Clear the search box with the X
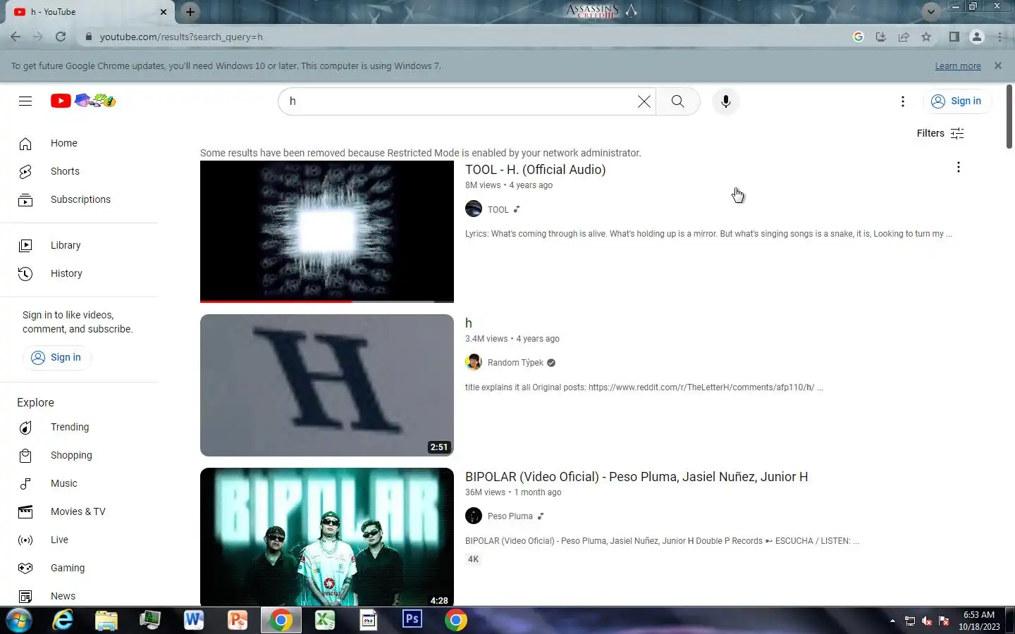Image resolution: width=1015 pixels, height=634 pixels. (644, 101)
